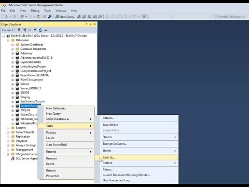Close the Object Explorer panel
249x187 pixels.
[x=94, y=24]
